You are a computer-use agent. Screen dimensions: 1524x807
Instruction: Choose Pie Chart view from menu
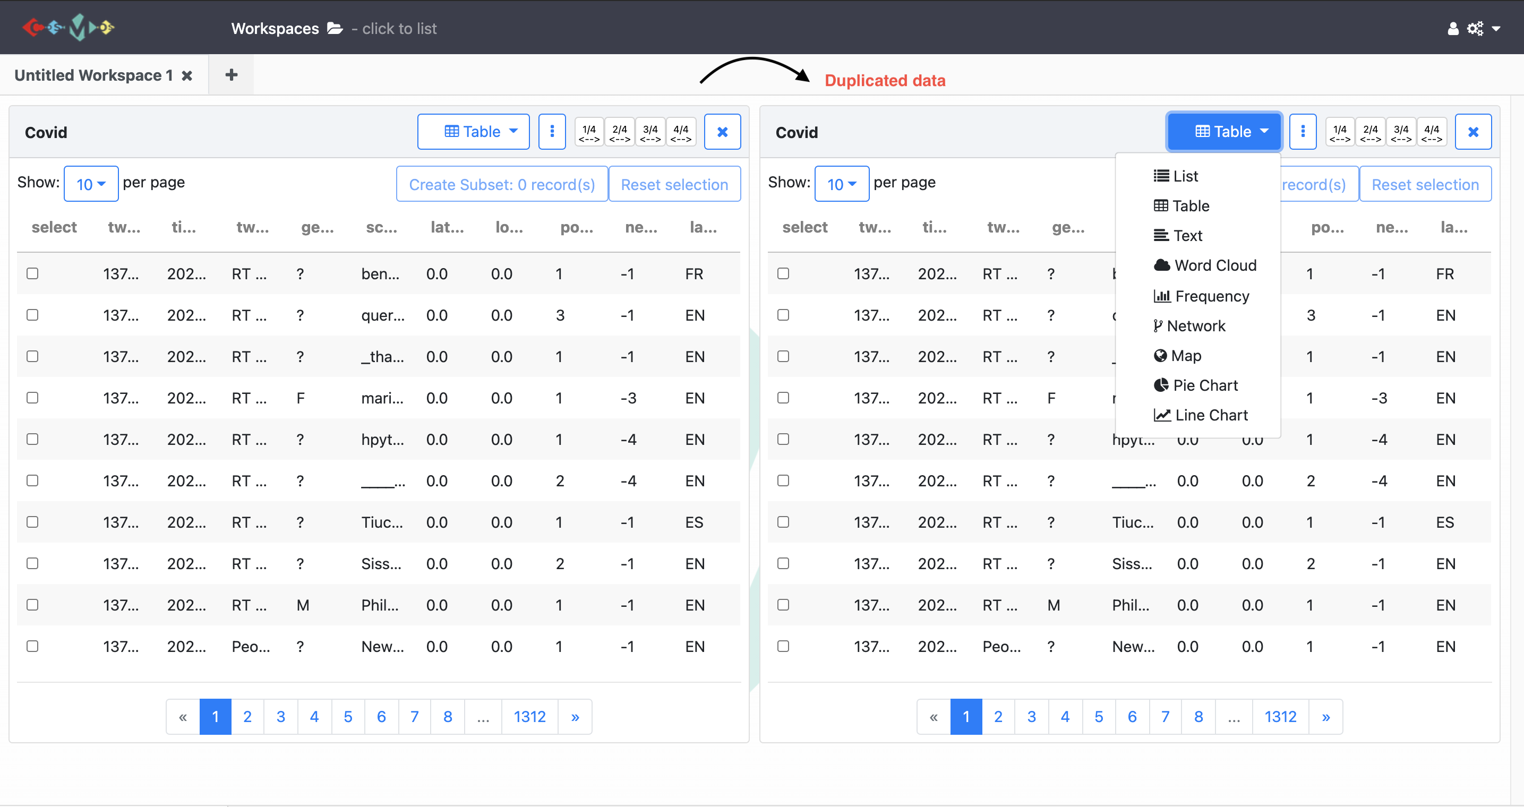(x=1198, y=385)
